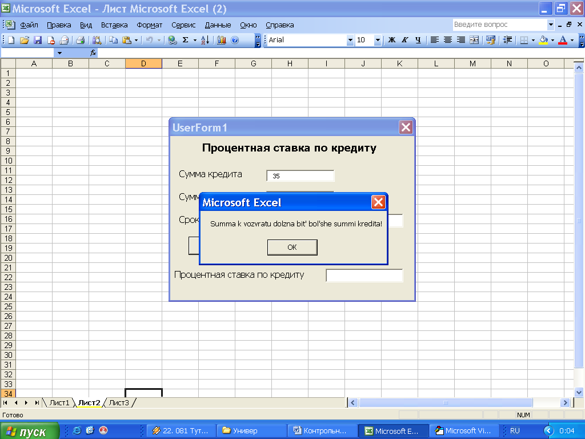Click the E-mail envelope icon
585x439 pixels.
[64, 40]
